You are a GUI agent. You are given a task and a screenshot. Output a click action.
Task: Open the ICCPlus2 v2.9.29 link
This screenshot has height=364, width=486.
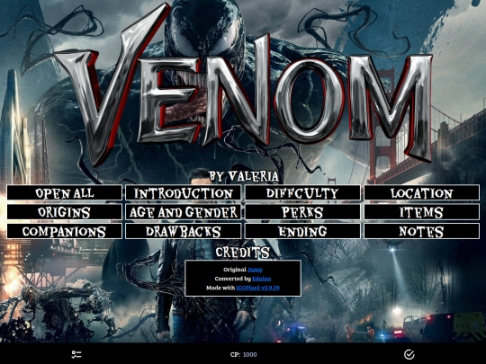(x=257, y=288)
